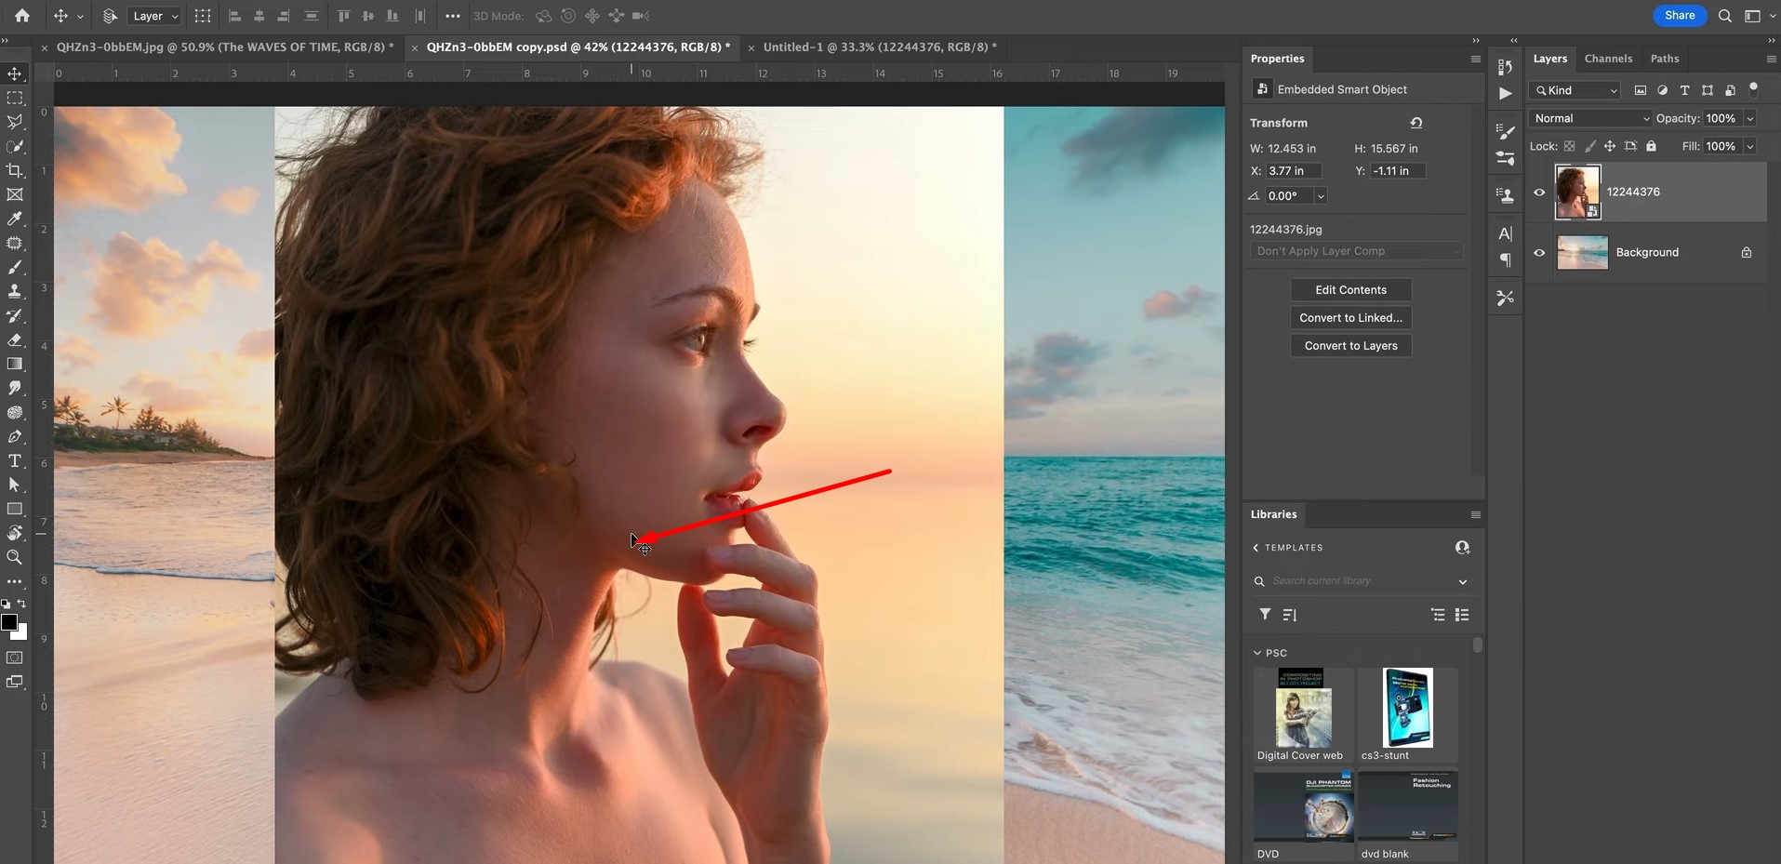The width and height of the screenshot is (1781, 864).
Task: Select the Polygonal Lasso tool
Action: click(x=15, y=122)
